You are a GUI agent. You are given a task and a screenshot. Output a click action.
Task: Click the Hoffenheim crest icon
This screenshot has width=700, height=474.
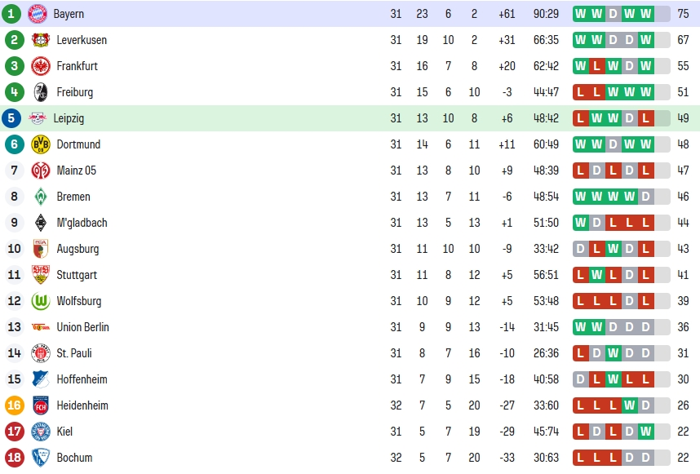[41, 379]
